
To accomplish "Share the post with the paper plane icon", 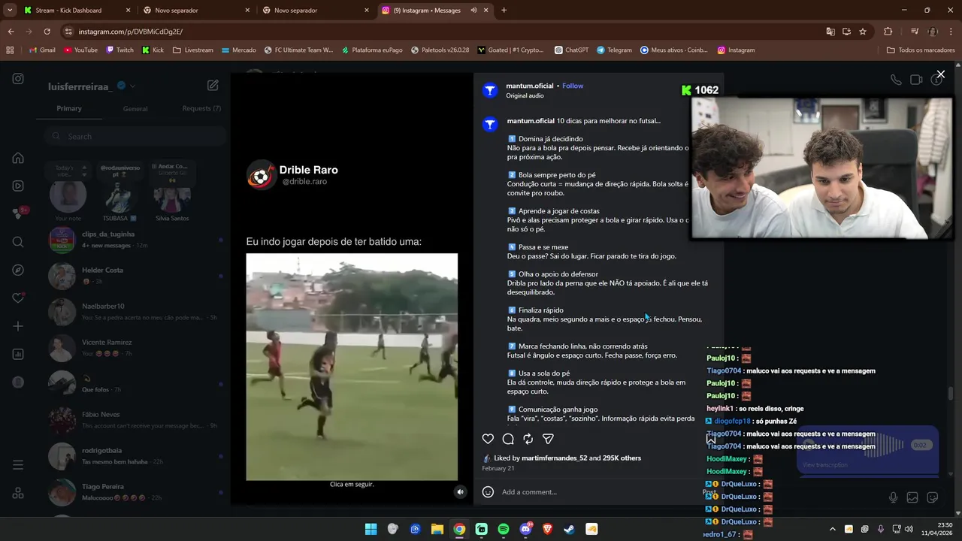I will coord(548,439).
